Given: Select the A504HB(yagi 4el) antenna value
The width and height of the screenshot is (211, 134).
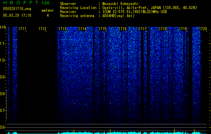Looking at the screenshot, I should [118, 16].
